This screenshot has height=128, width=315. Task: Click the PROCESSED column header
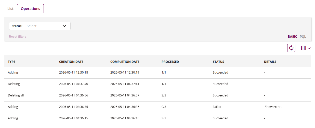170,62
